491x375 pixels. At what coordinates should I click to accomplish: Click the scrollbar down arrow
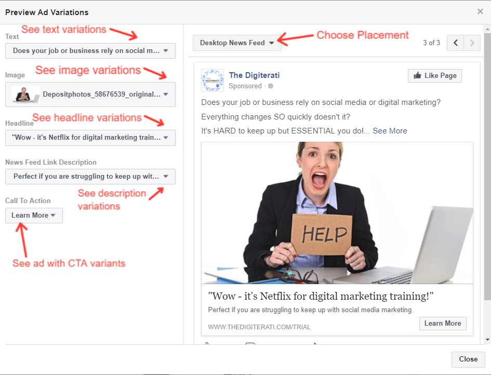pos(487,340)
